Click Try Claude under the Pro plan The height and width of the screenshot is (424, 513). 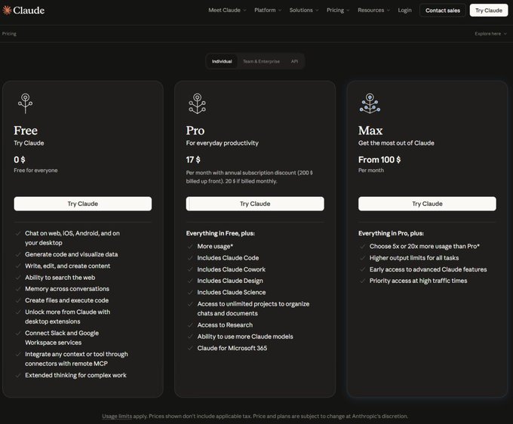click(x=255, y=204)
